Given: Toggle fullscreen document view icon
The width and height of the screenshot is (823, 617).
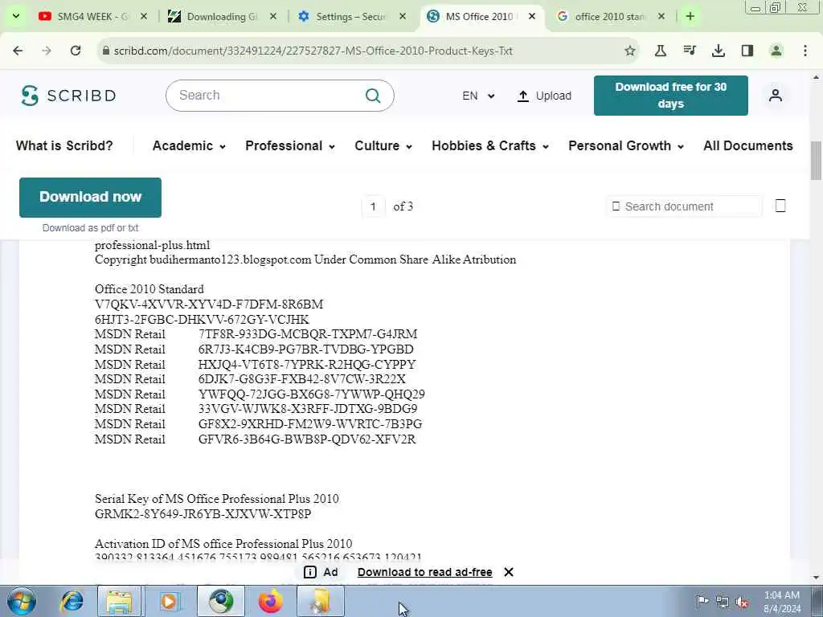Looking at the screenshot, I should click(x=780, y=206).
